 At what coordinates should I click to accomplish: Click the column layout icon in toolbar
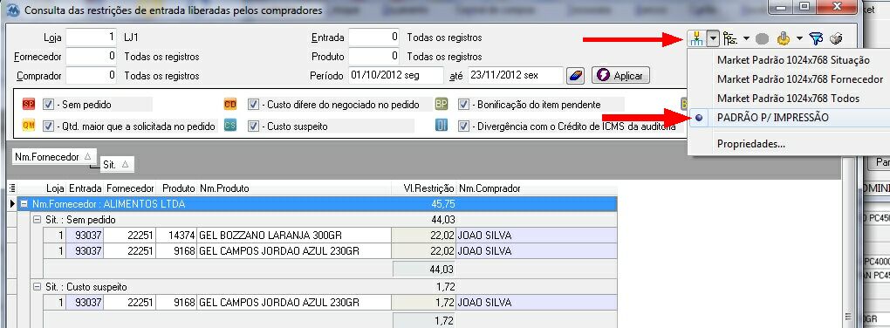click(x=696, y=38)
